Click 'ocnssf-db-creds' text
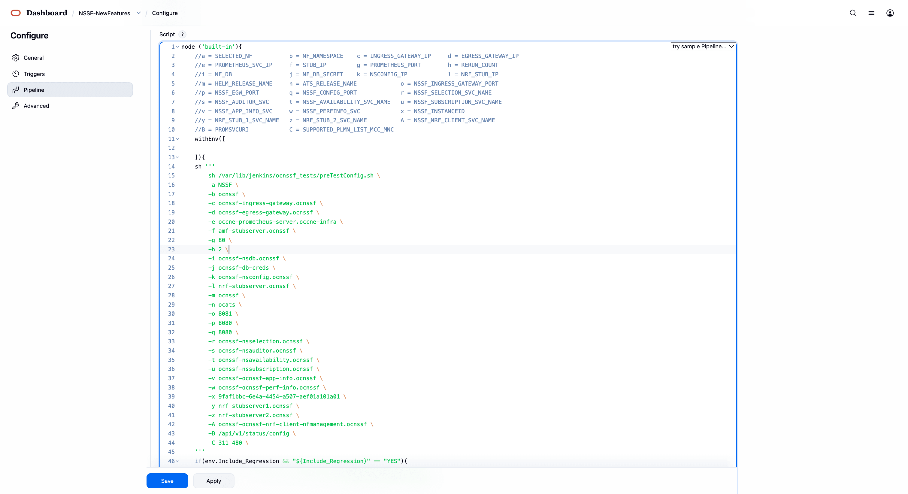Image resolution: width=908 pixels, height=494 pixels. (x=244, y=268)
